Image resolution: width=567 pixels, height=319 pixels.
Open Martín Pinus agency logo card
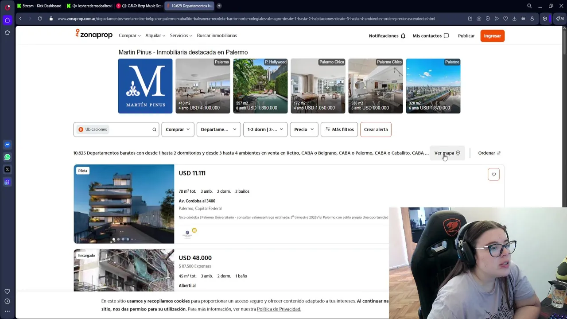pyautogui.click(x=145, y=86)
